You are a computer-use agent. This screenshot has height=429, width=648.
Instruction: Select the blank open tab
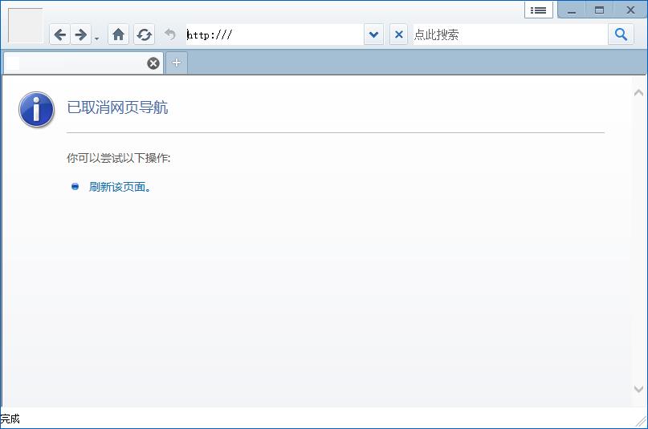coord(76,63)
